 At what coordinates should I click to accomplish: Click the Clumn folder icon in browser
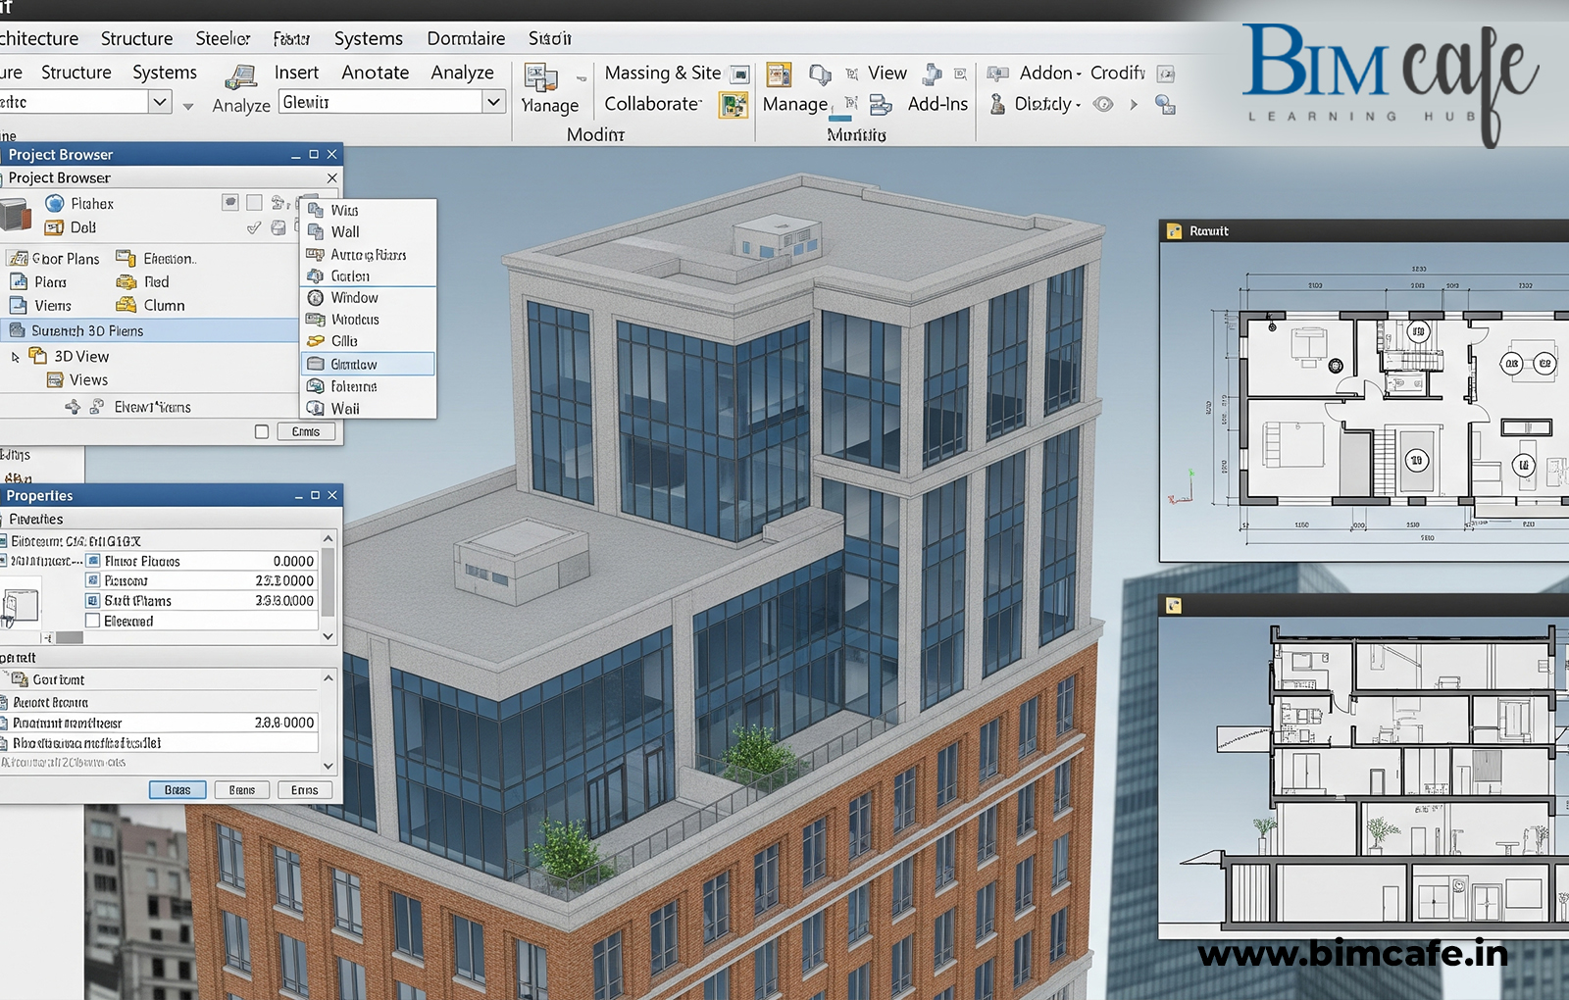point(126,305)
